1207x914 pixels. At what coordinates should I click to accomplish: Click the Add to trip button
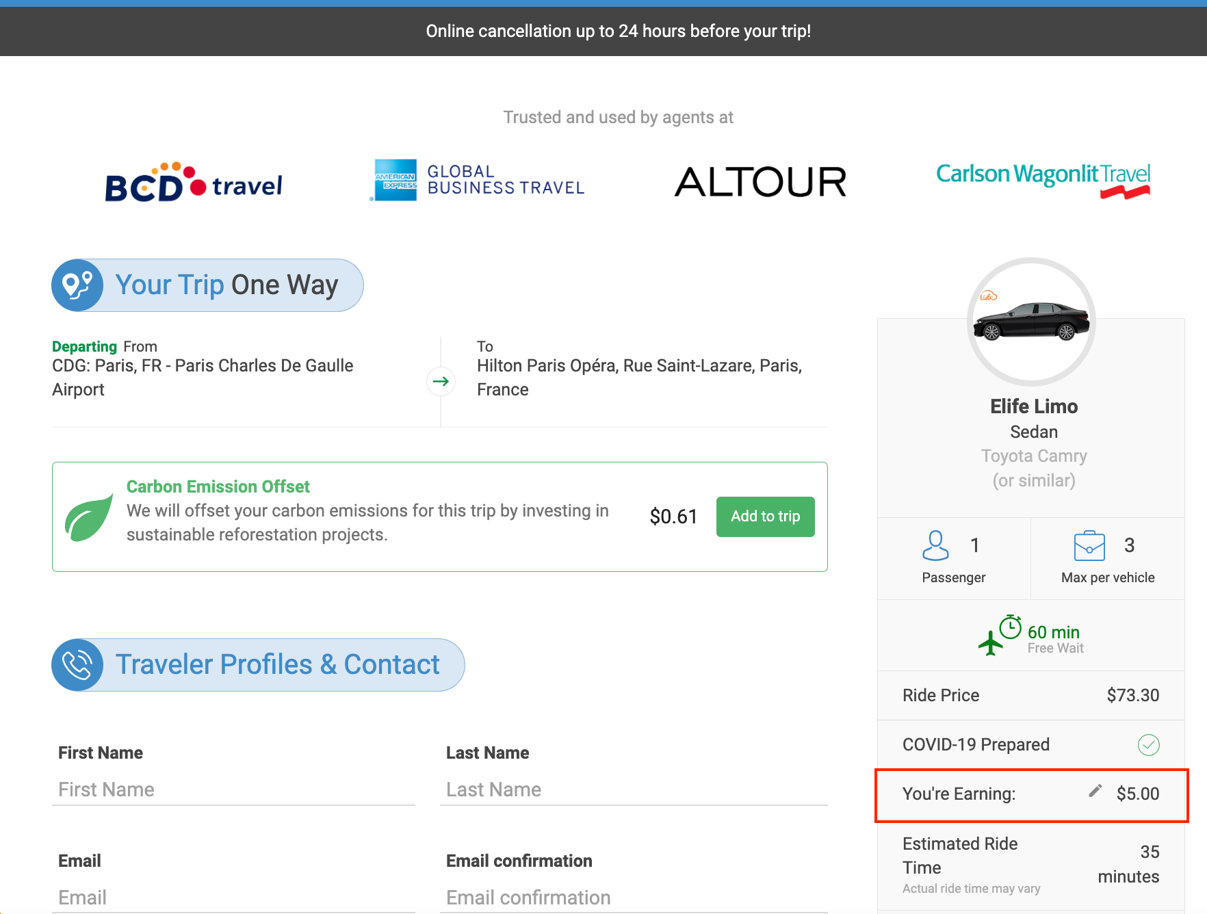coord(765,517)
